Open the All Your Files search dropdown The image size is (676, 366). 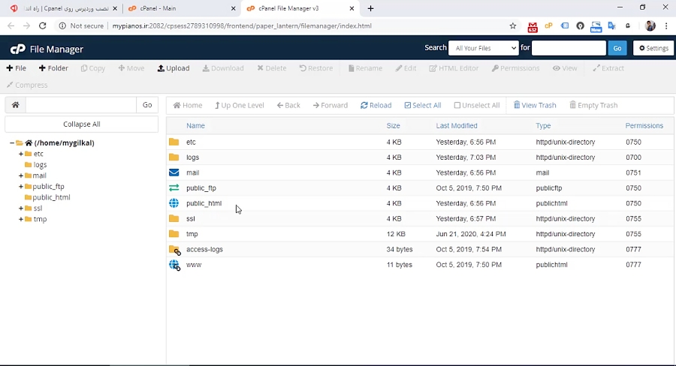pyautogui.click(x=484, y=48)
